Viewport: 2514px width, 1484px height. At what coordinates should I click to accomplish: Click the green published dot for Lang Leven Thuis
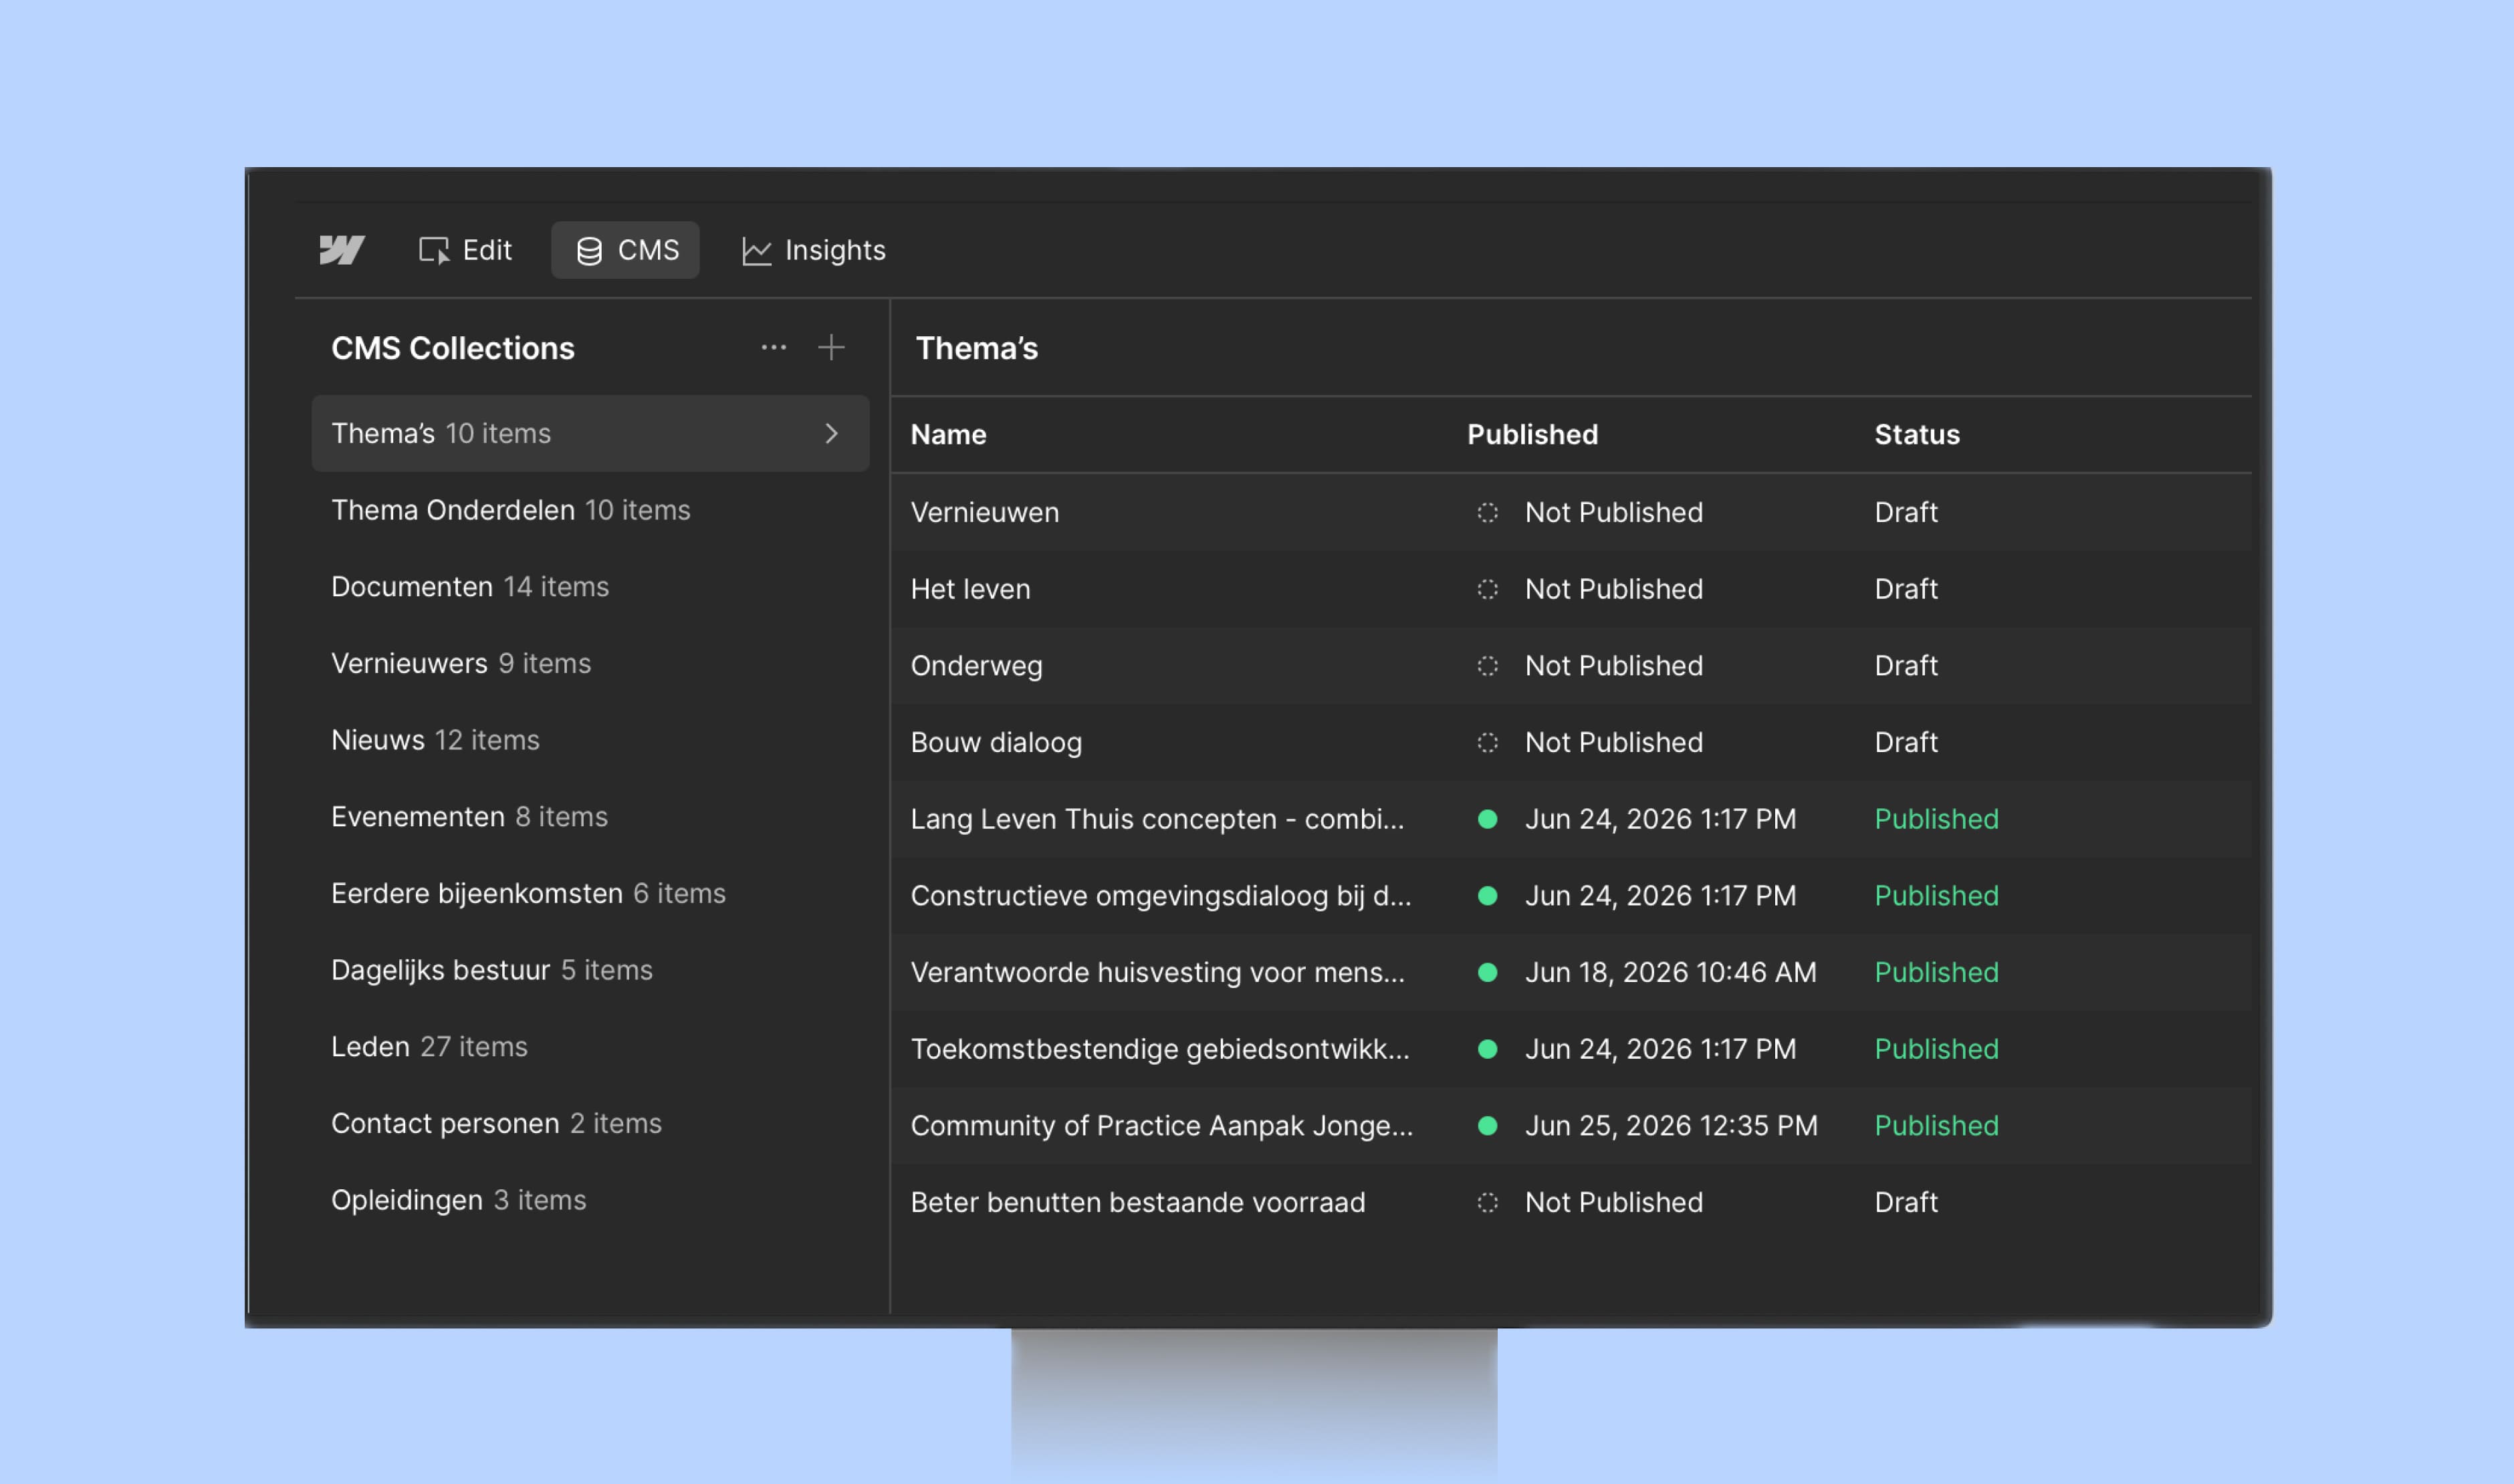coord(1487,819)
